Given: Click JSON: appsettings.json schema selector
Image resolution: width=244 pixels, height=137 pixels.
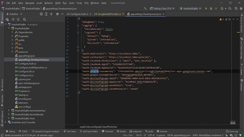Looking at the screenshot, I should coord(179,135).
